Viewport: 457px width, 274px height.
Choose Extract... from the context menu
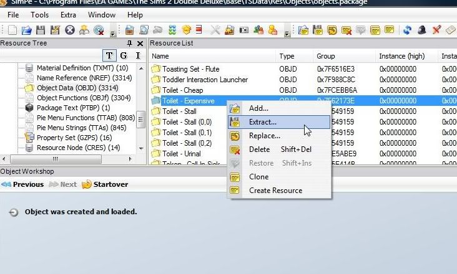(279, 122)
